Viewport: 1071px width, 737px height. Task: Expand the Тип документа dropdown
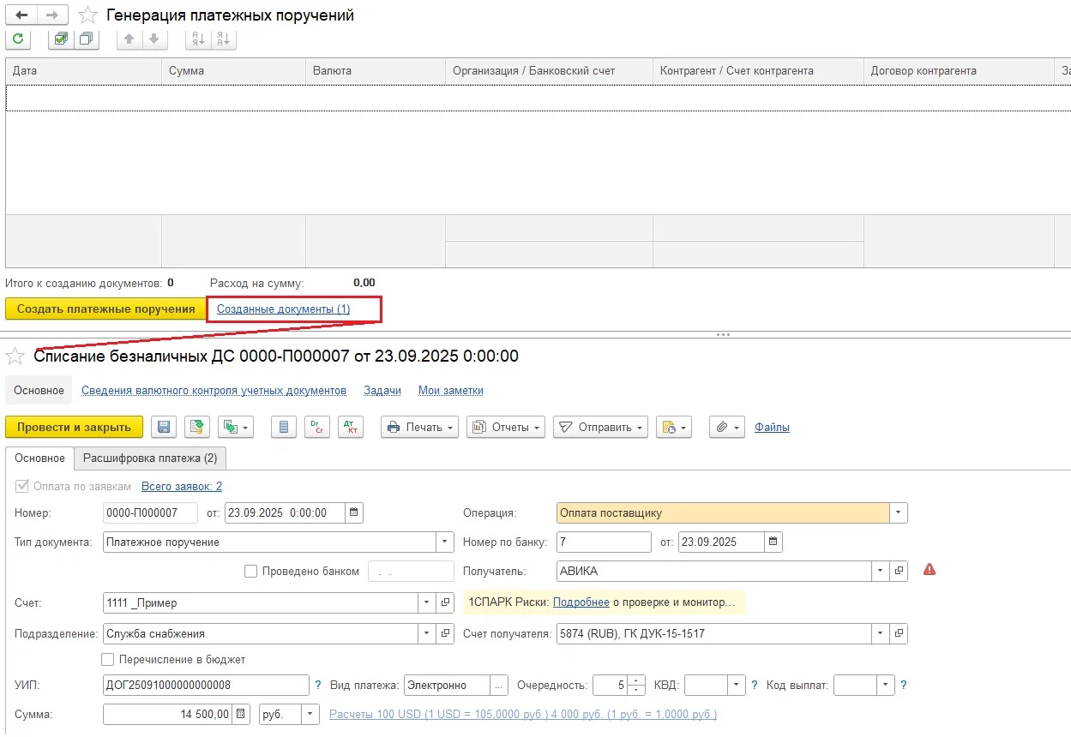coord(444,542)
